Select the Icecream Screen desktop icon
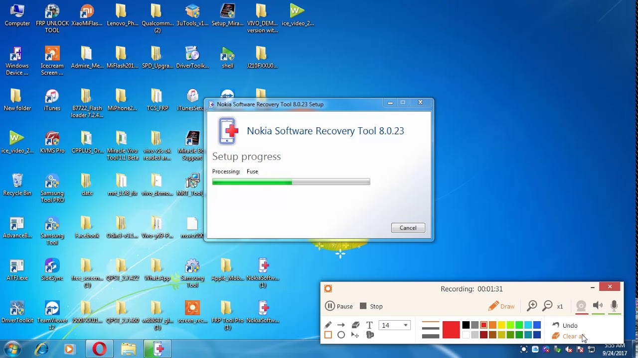The image size is (638, 358). [52, 61]
